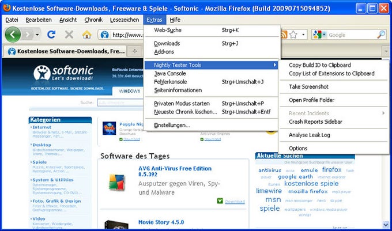Choose Web-Suche from Extras menu

[212, 30]
